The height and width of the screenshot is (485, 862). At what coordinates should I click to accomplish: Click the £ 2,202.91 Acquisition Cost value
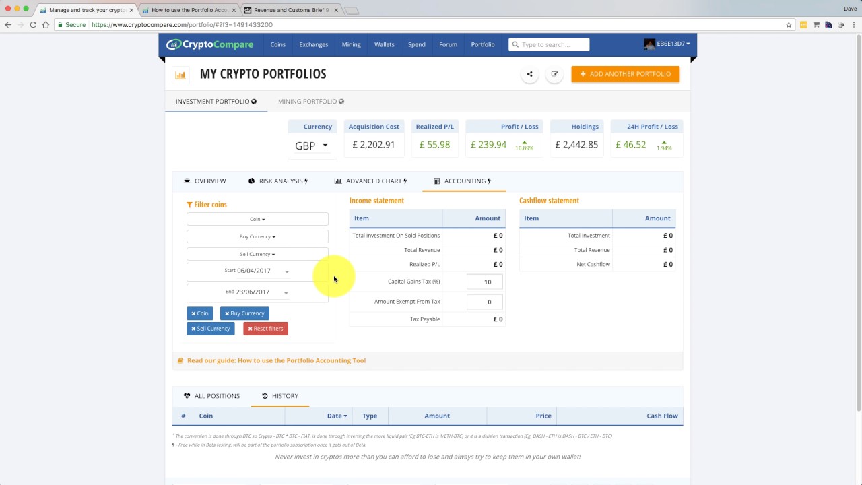374,145
